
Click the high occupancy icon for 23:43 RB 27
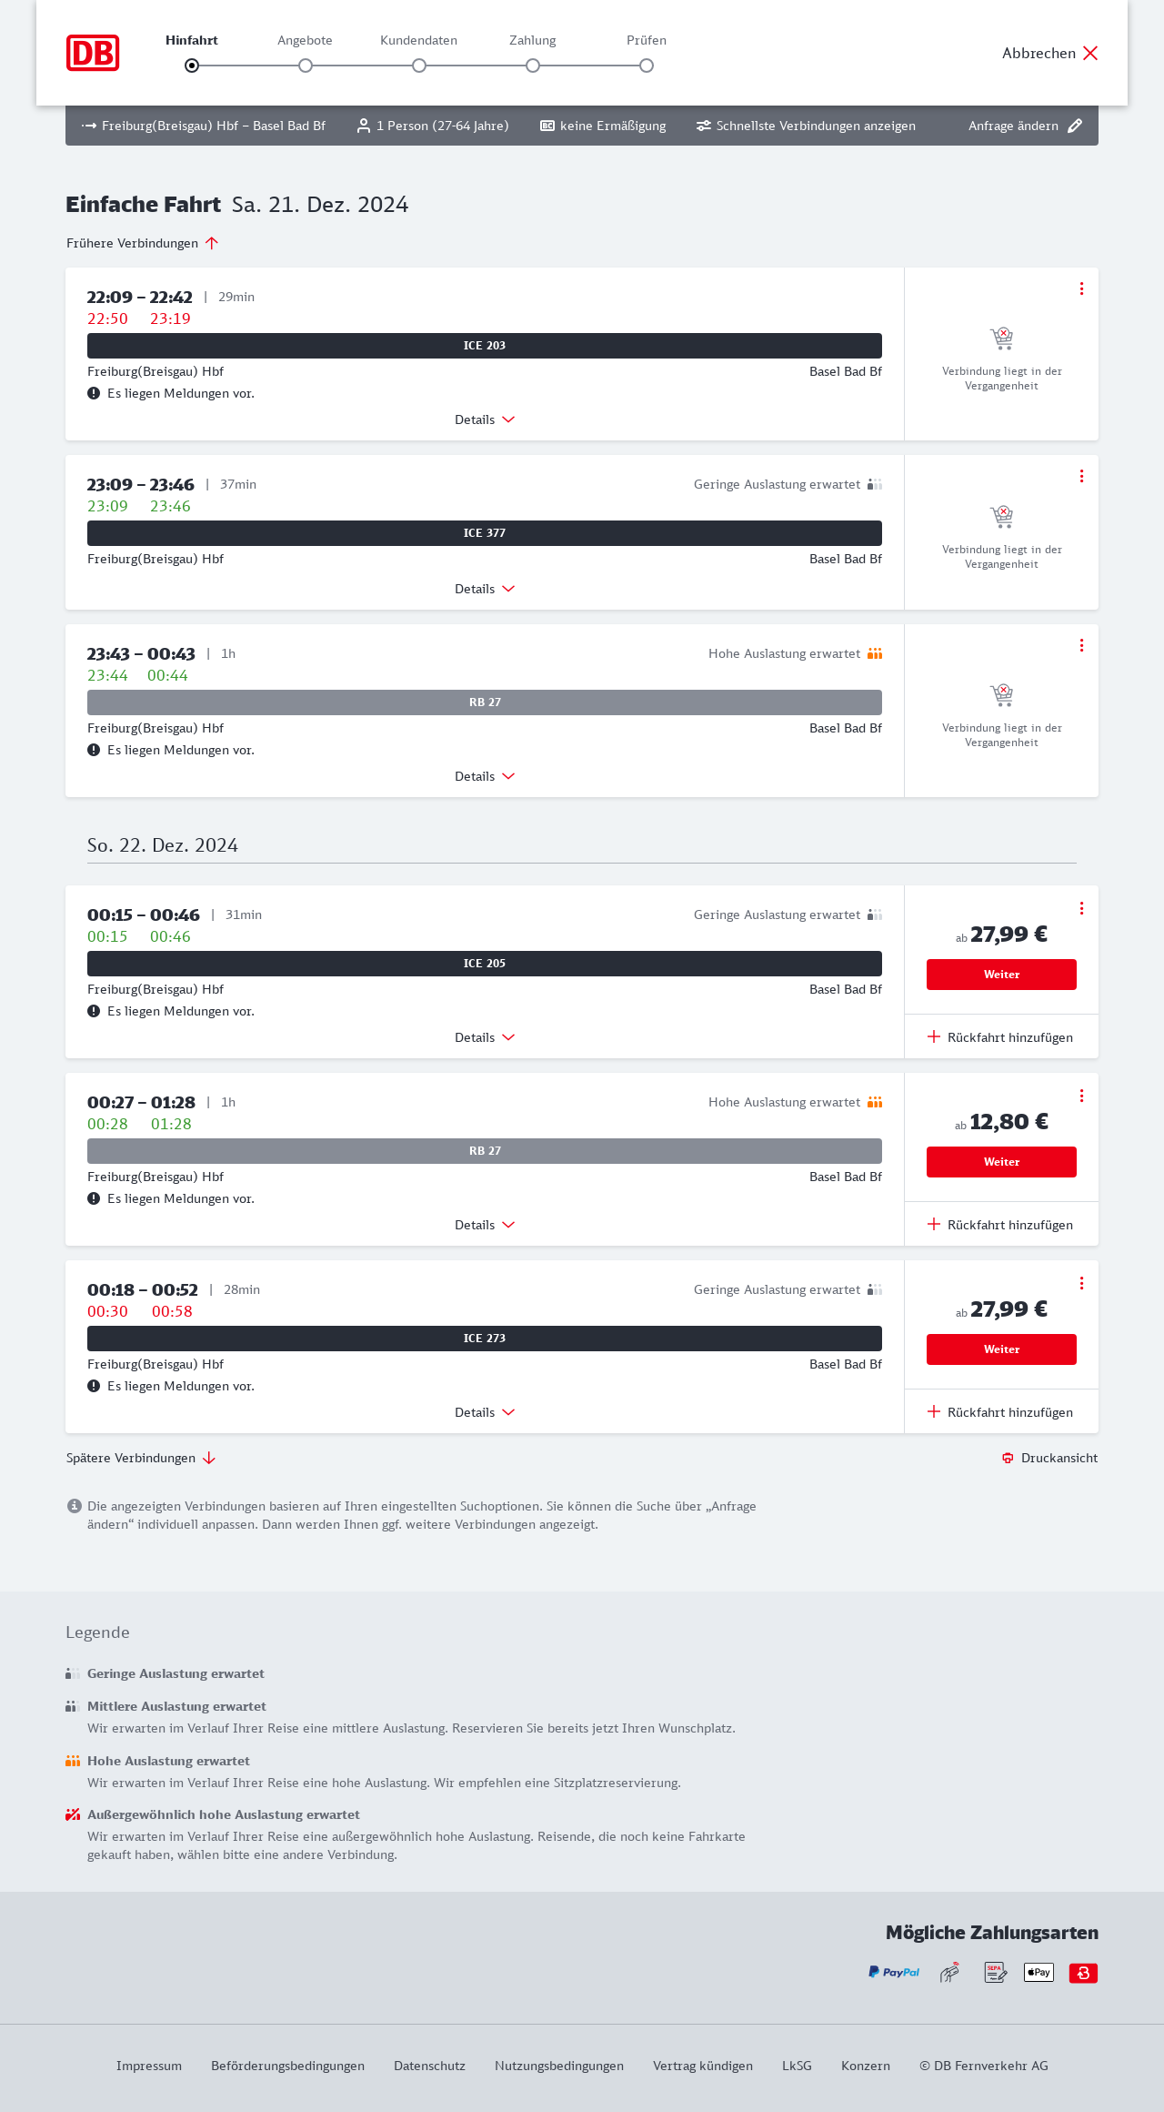(875, 653)
